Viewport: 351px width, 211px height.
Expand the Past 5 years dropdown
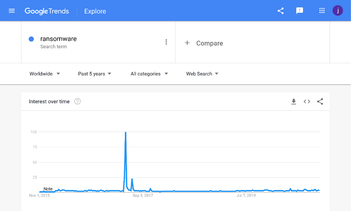pyautogui.click(x=94, y=74)
